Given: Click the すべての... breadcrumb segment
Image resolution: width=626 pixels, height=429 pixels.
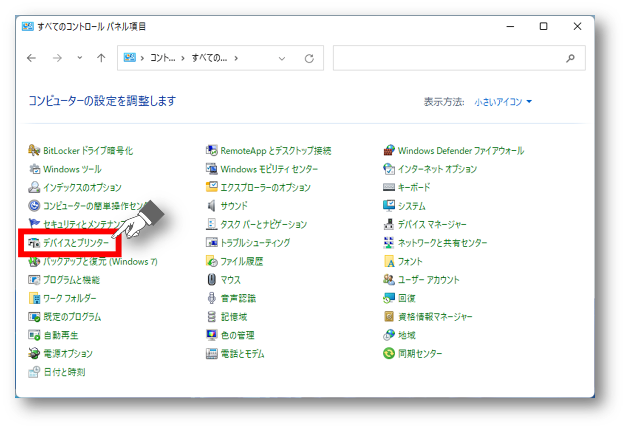Looking at the screenshot, I should (209, 58).
